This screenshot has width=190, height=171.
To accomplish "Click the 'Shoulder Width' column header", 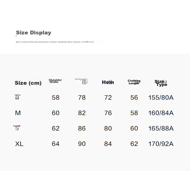I will click(x=55, y=81).
